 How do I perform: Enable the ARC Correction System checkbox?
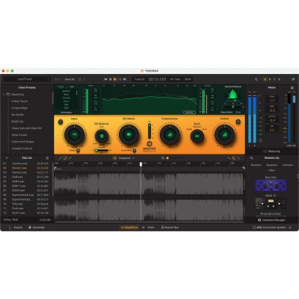[254, 227]
